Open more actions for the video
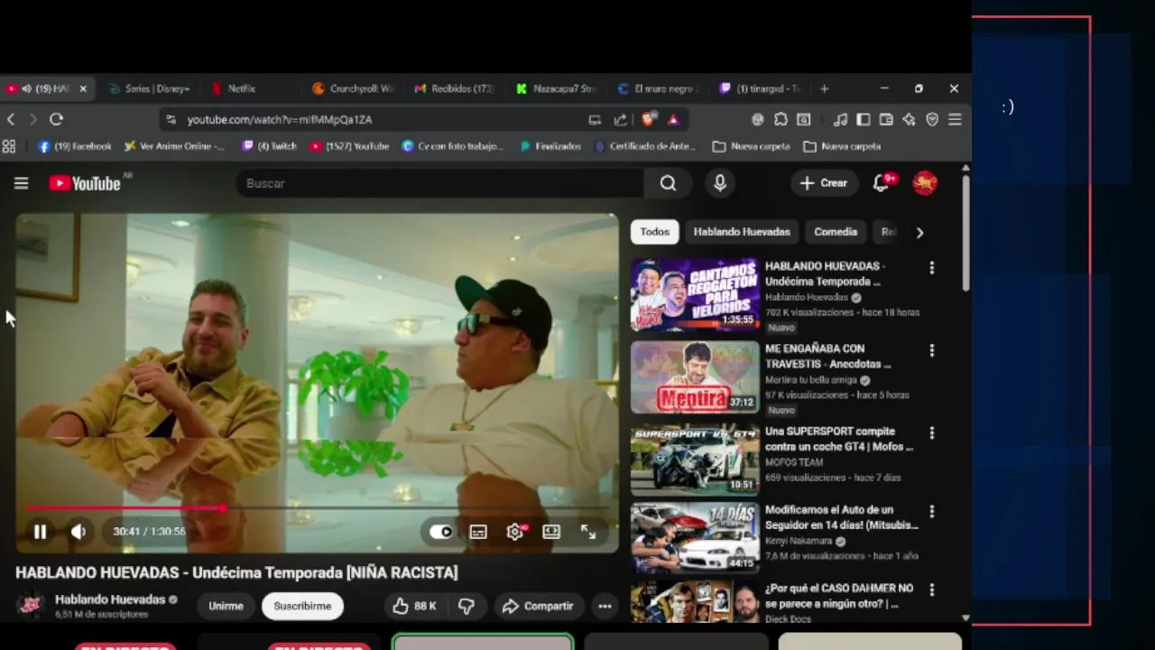Viewport: 1155px width, 650px height. [x=605, y=606]
